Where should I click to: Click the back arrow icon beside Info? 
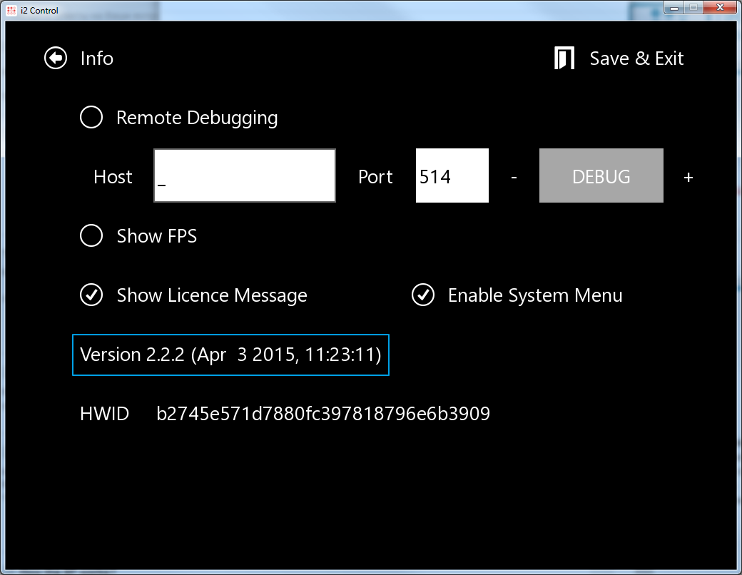pos(56,58)
